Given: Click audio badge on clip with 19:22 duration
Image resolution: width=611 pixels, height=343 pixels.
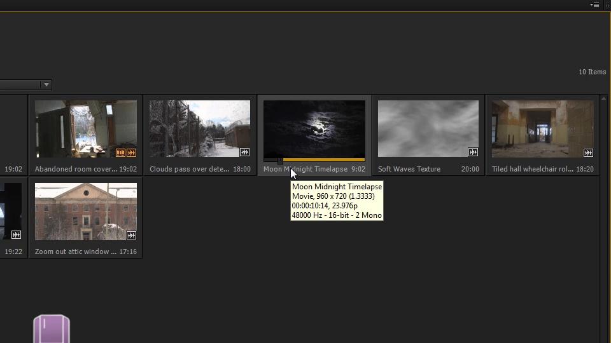Looking at the screenshot, I should pos(16,234).
